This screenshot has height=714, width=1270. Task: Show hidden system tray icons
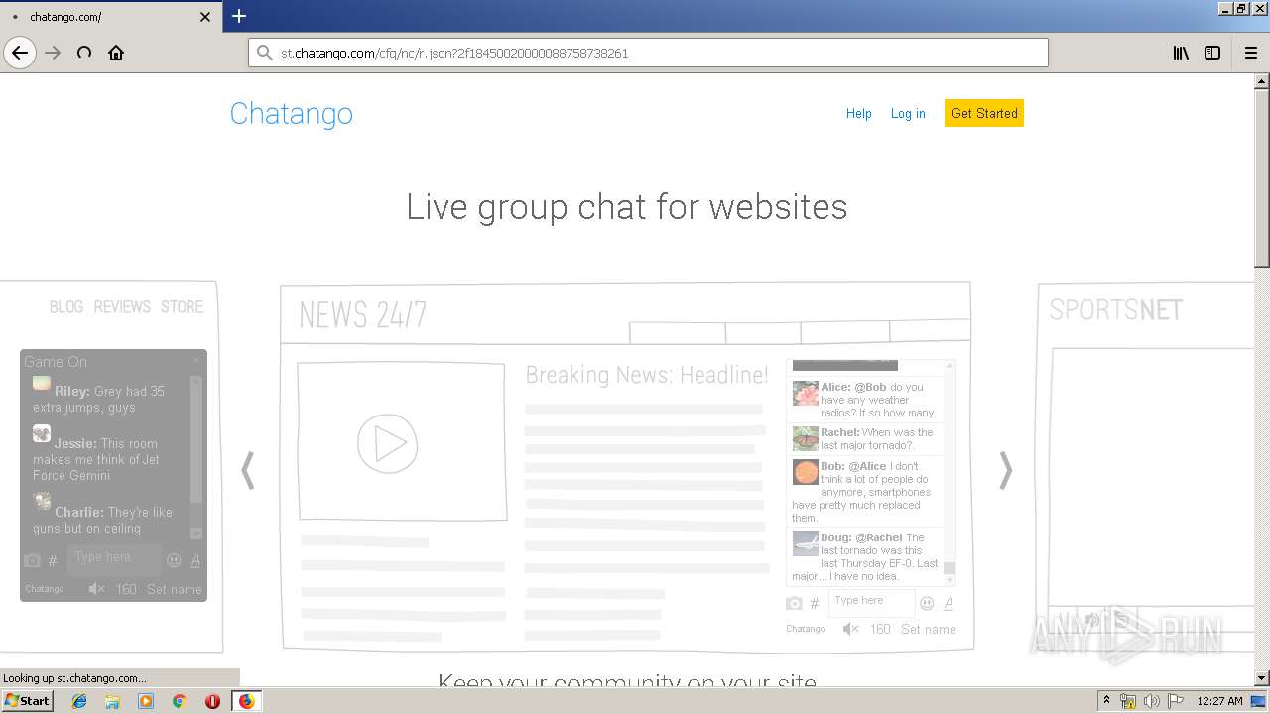[1107, 701]
